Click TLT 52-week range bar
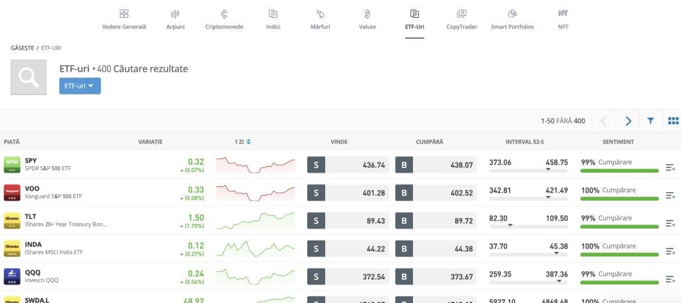Image resolution: width=681 pixels, height=303 pixels. coord(528,226)
